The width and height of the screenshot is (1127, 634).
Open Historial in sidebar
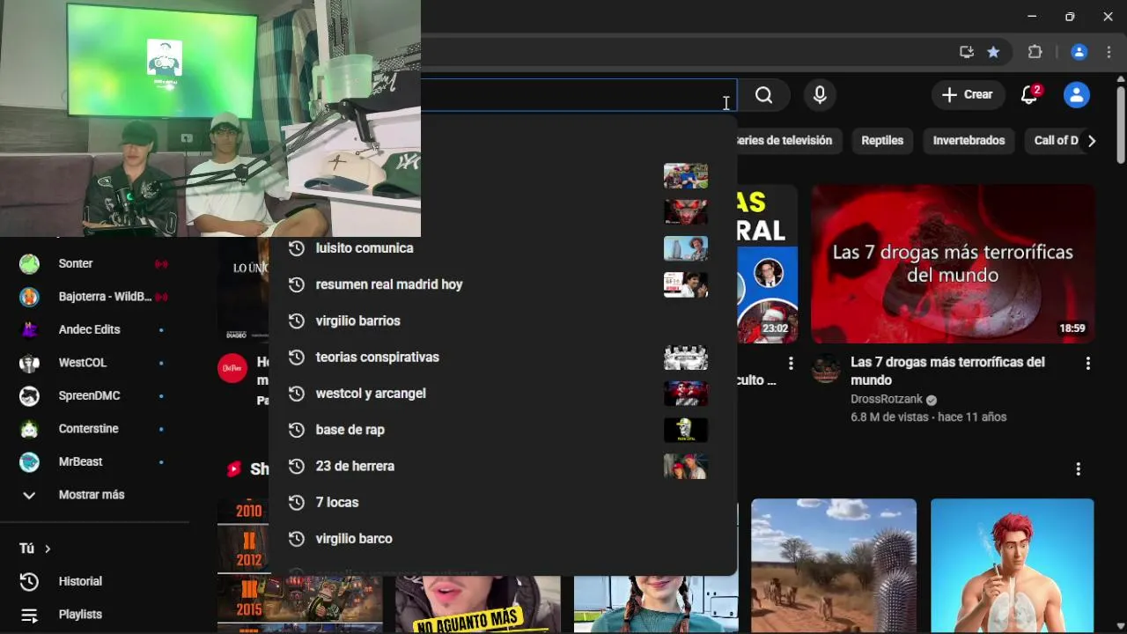coord(94,581)
